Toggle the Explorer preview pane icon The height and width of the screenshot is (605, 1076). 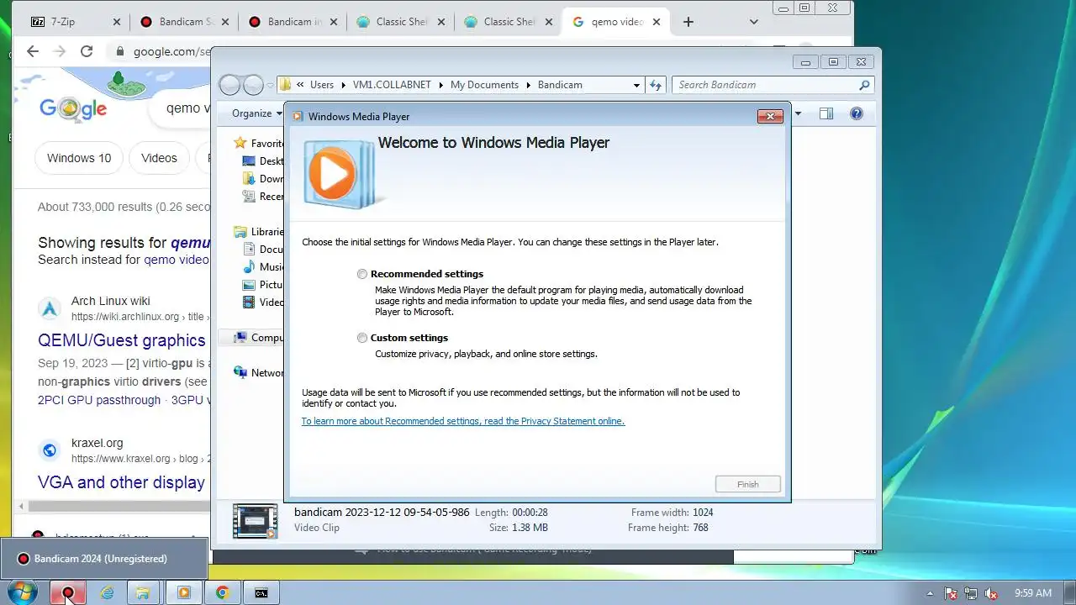tap(826, 113)
